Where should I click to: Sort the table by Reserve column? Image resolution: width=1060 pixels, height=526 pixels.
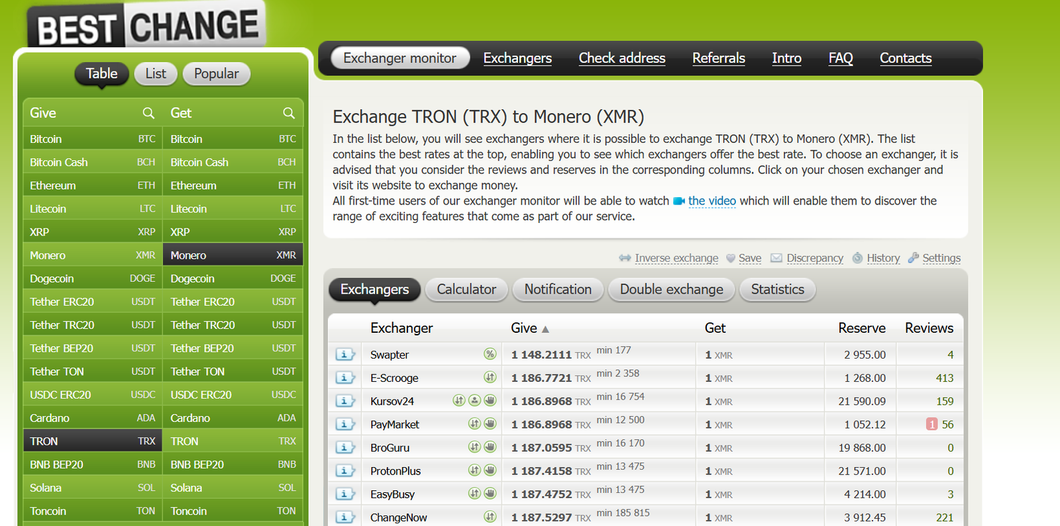pyautogui.click(x=861, y=328)
